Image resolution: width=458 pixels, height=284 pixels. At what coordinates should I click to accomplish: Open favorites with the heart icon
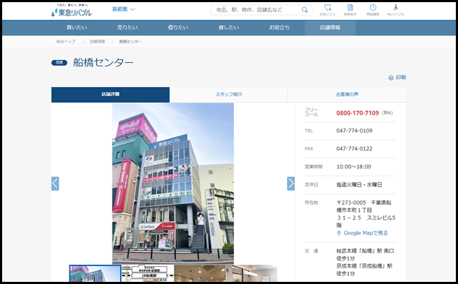pos(328,9)
